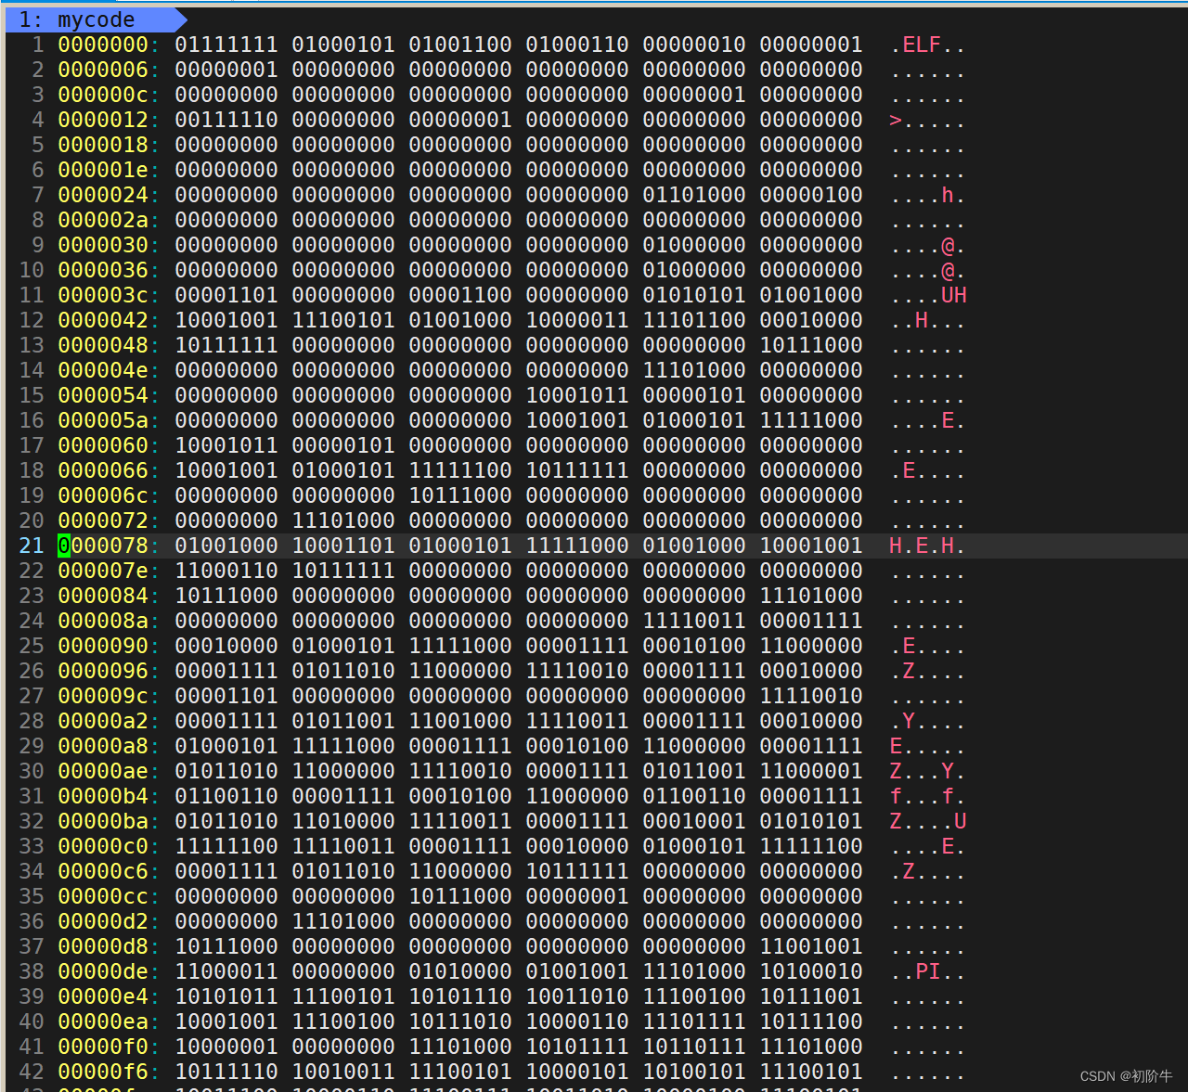1188x1092 pixels.
Task: Click byte 00111110 in row 0000012
Action: pos(226,120)
